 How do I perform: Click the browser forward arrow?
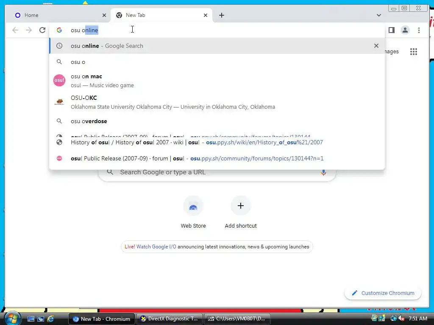point(29,30)
